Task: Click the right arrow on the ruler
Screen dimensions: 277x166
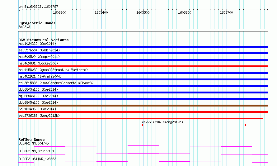Action: 267,10
